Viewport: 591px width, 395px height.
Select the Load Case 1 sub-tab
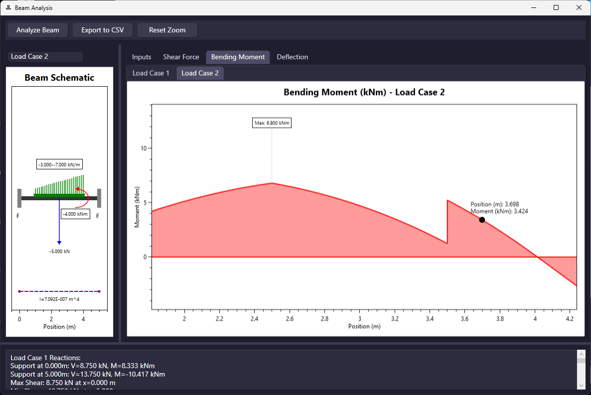(151, 73)
